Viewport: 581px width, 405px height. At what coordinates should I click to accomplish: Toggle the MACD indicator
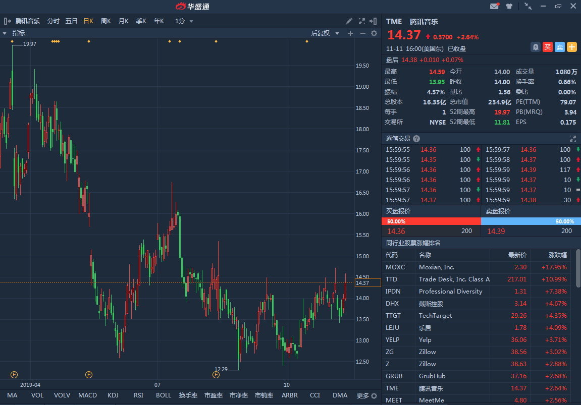(87, 395)
